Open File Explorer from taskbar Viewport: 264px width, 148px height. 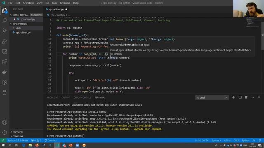(30, 145)
